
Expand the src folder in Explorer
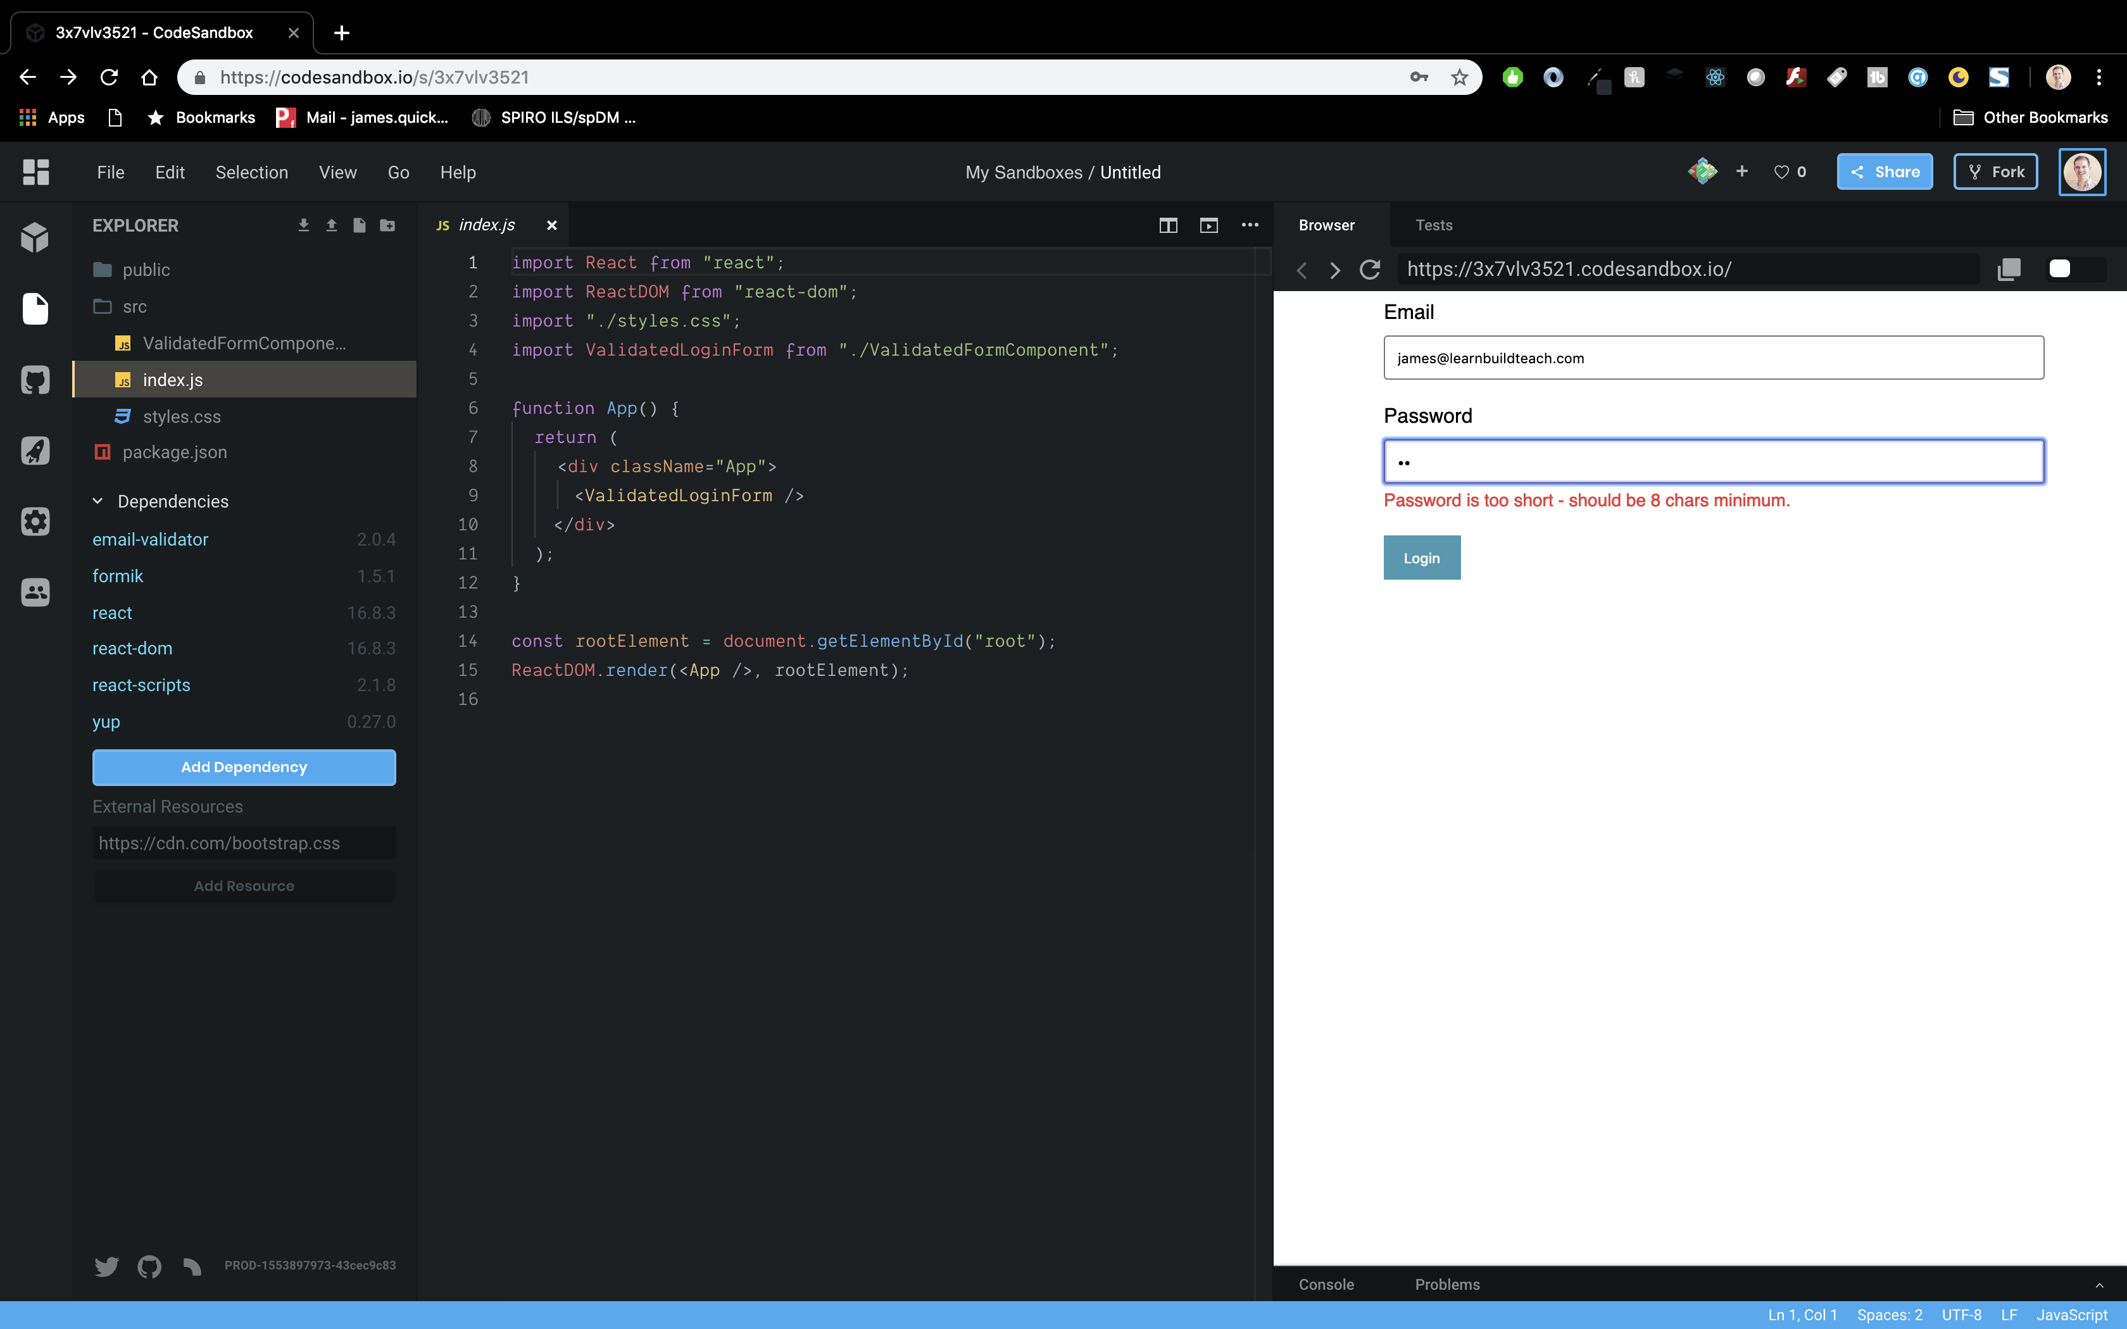pos(135,304)
